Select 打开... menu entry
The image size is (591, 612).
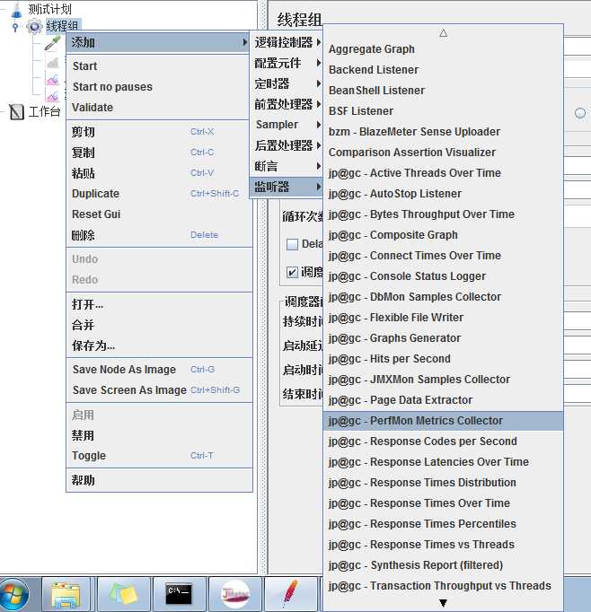[x=159, y=304]
